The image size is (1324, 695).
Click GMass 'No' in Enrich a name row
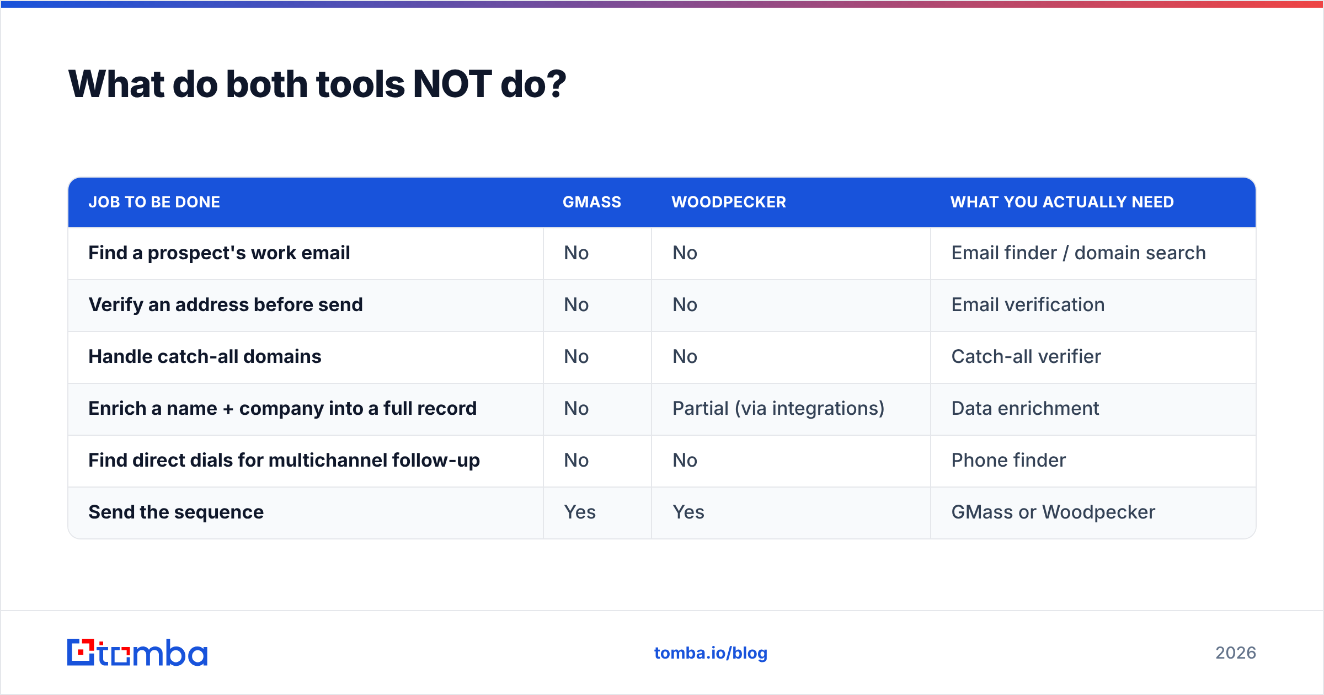(x=576, y=409)
